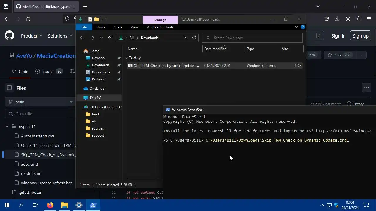Open the Product dropdown menu
The image size is (376, 211).
coord(32,36)
